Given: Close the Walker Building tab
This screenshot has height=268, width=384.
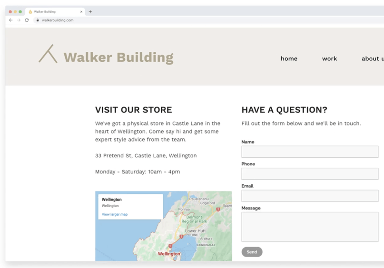Looking at the screenshot, I should coord(81,11).
